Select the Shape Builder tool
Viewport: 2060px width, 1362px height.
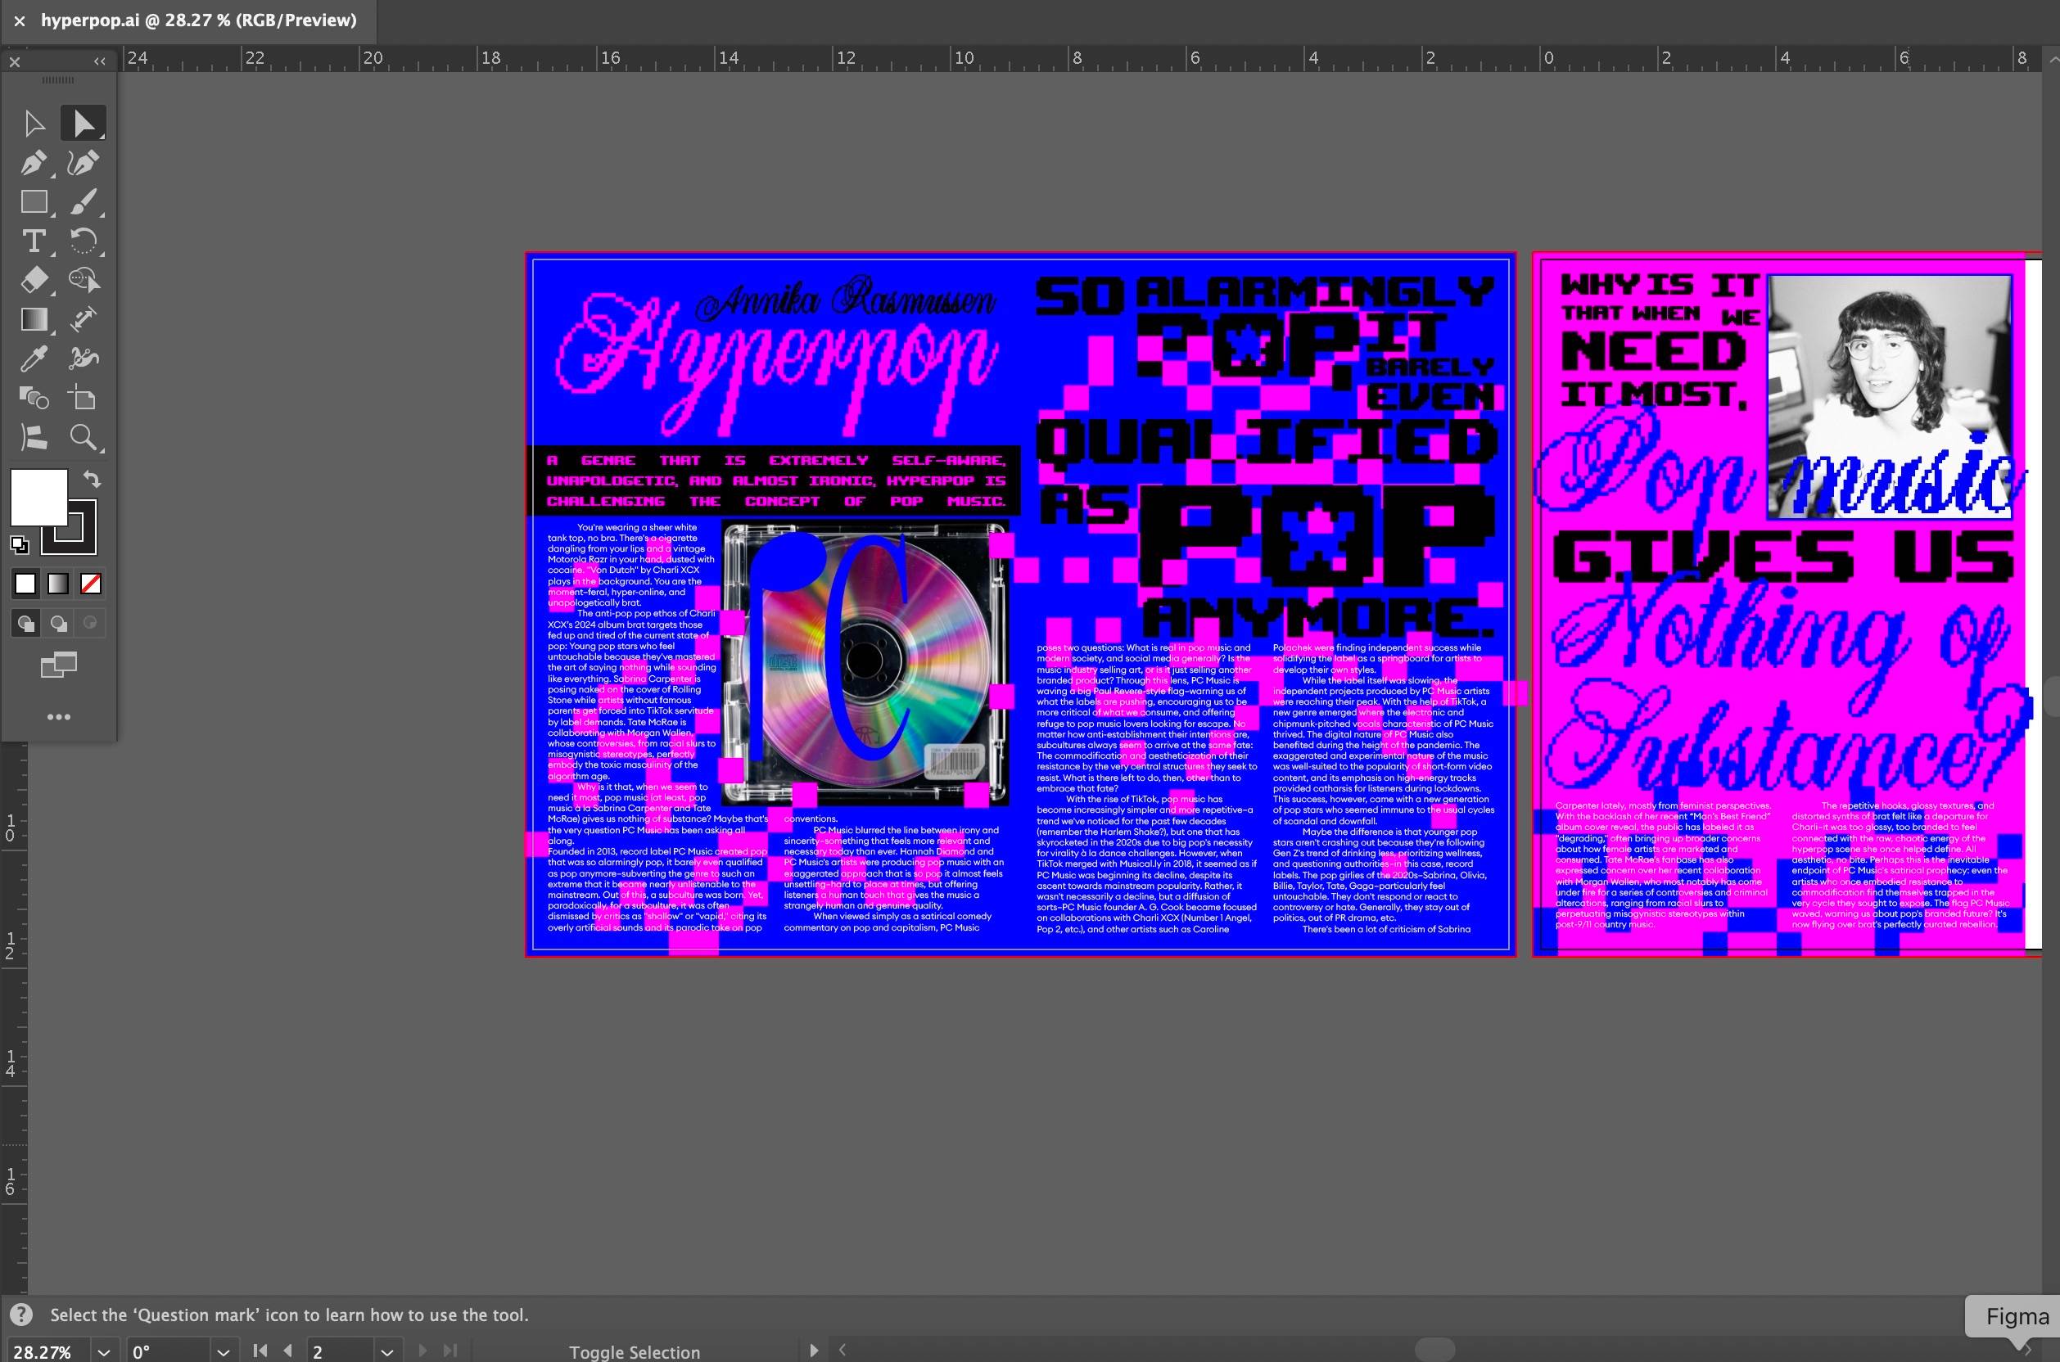pos(84,280)
